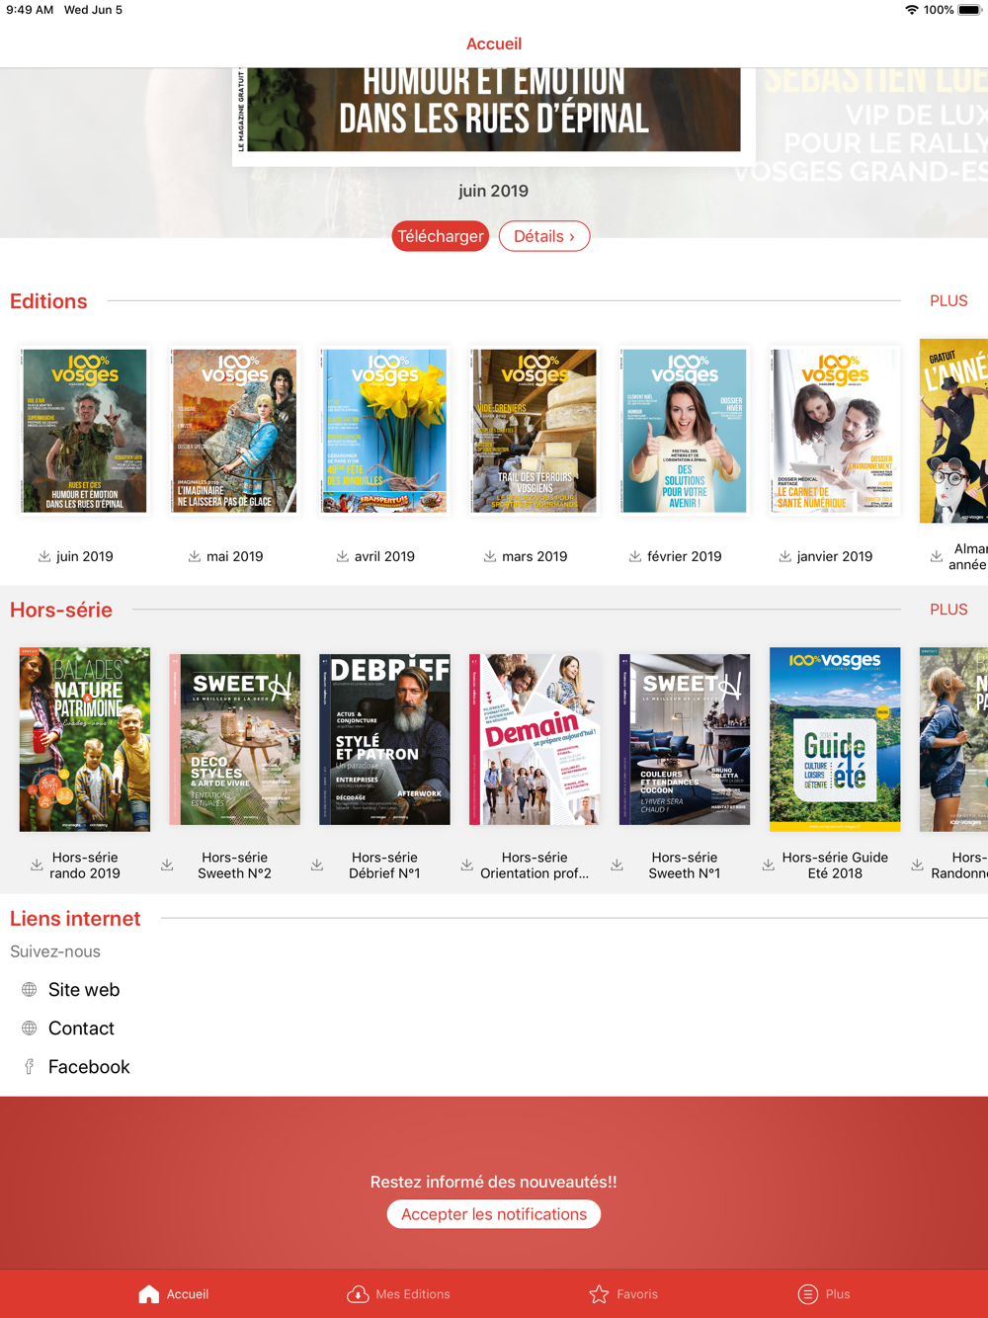Tap download icon next to juin 2019
This screenshot has height=1318, width=988.
click(x=44, y=556)
